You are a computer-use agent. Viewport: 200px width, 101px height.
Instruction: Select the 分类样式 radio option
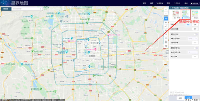pos(183,18)
